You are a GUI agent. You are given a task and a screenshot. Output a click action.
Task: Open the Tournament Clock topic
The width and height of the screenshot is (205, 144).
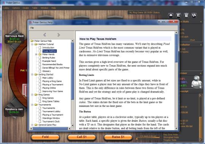(51, 121)
